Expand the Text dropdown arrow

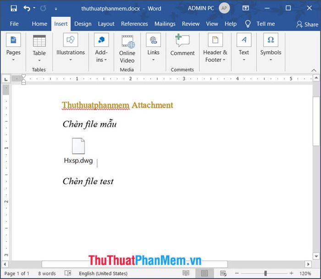pyautogui.click(x=244, y=60)
